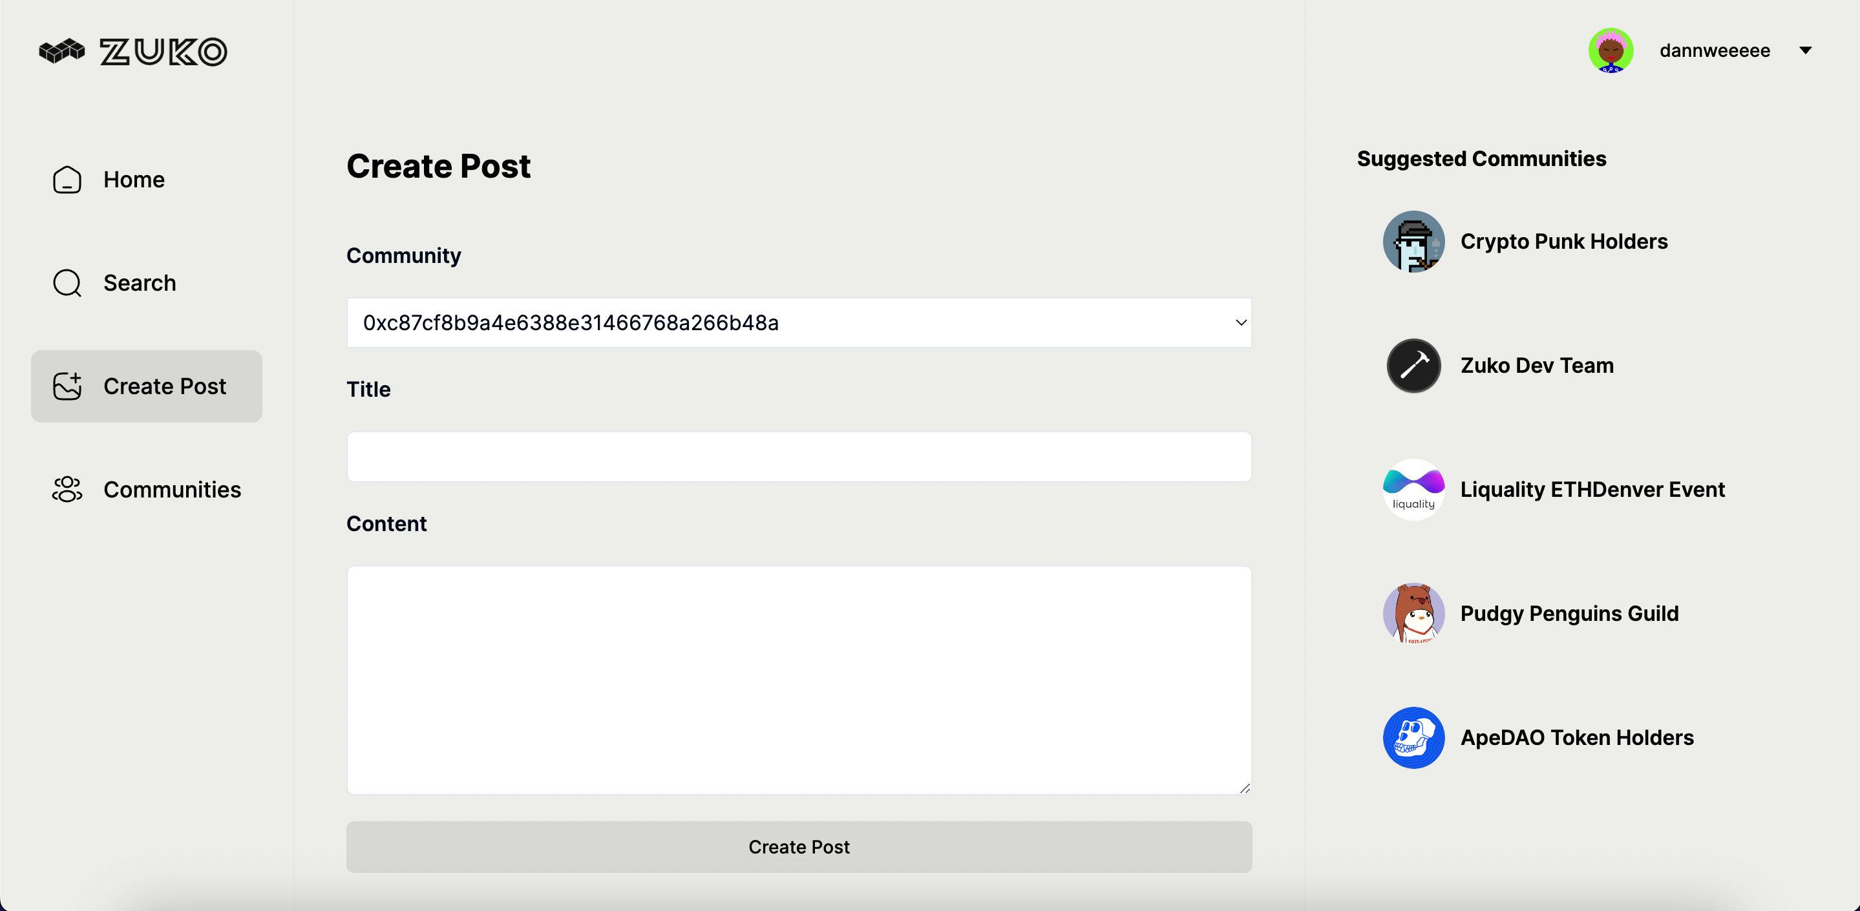The width and height of the screenshot is (1860, 911).
Task: Click the Suggested Communities heading
Action: tap(1482, 159)
